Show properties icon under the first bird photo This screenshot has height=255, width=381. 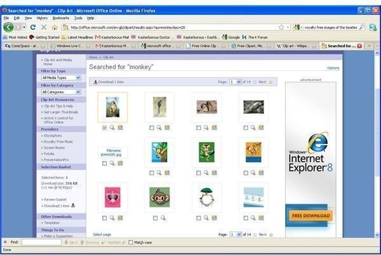click(120, 128)
